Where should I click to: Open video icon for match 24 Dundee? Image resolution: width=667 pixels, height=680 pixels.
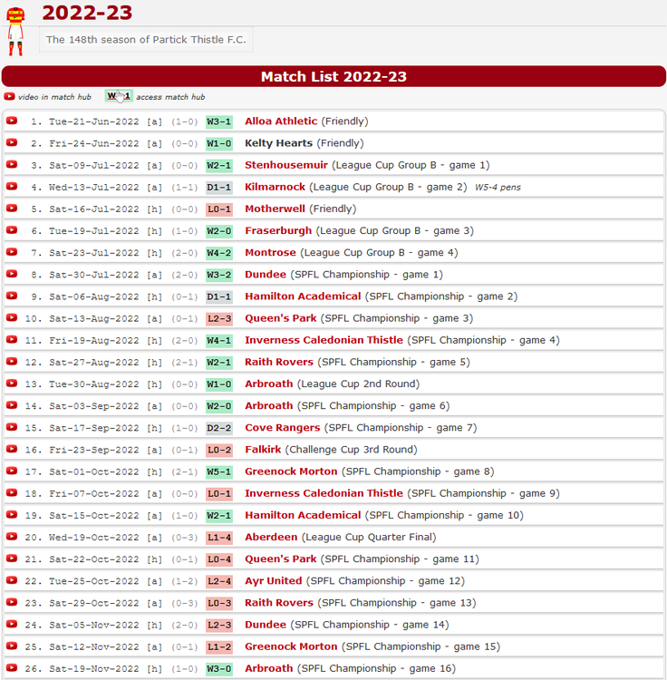tap(12, 624)
